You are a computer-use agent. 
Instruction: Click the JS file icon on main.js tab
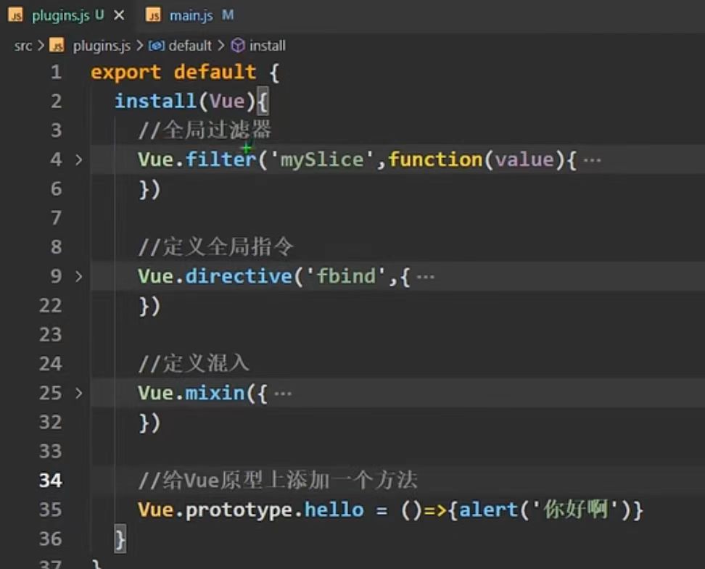pos(153,16)
